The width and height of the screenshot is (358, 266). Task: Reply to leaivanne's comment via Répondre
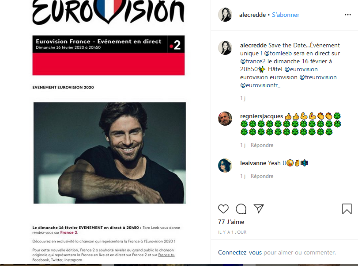point(262,176)
